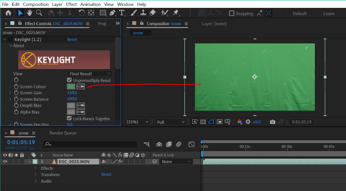Reset exposure icon in viewer

(248, 122)
